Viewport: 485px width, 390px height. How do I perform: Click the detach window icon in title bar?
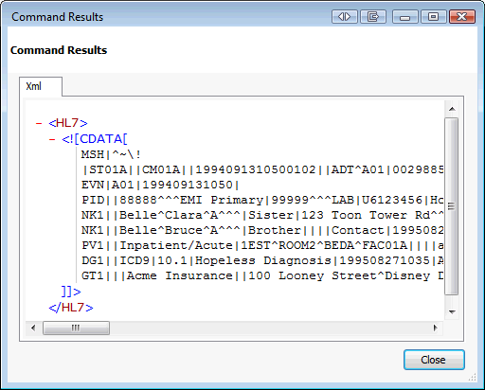coord(373,16)
